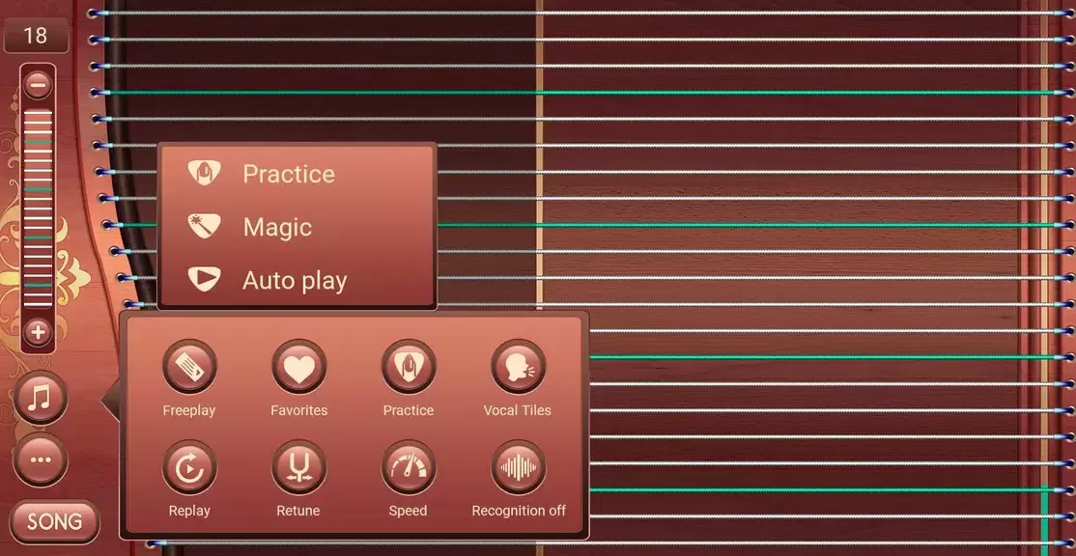Click the music note button
This screenshot has width=1076, height=556.
[x=41, y=397]
